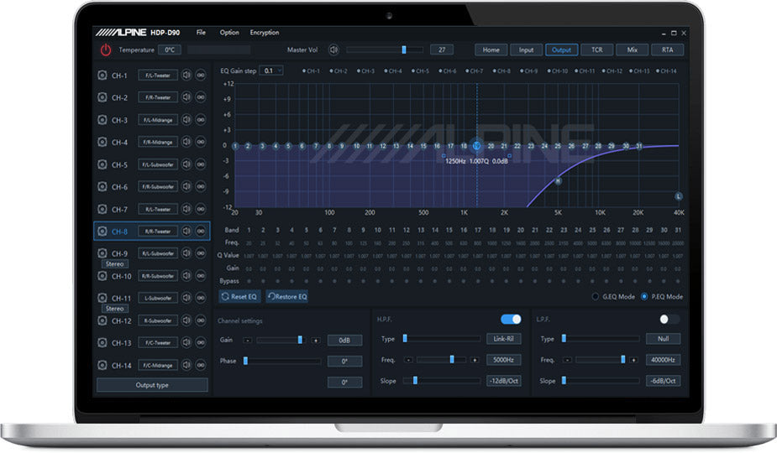The image size is (777, 453).
Task: Mute channel CH-13 speaker icon
Action: pyautogui.click(x=186, y=342)
